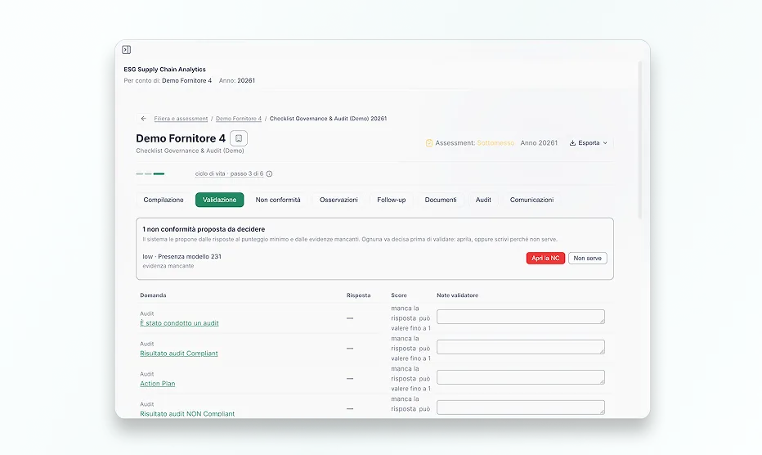Click note field for È stato condotto un audit
This screenshot has width=762, height=455.
click(521, 317)
